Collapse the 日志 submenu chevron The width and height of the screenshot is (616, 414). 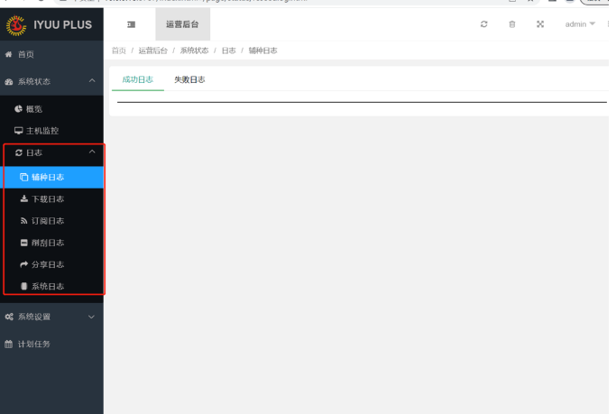coord(92,152)
